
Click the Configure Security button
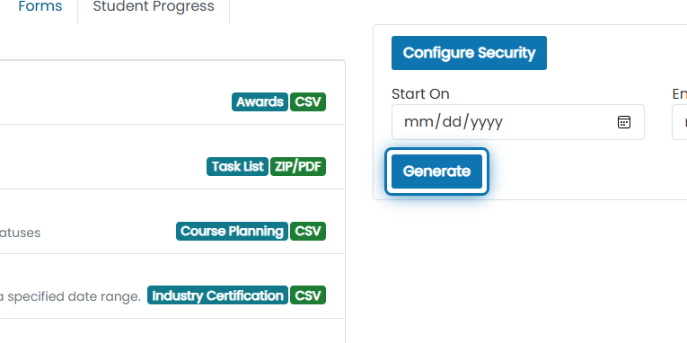pos(469,53)
